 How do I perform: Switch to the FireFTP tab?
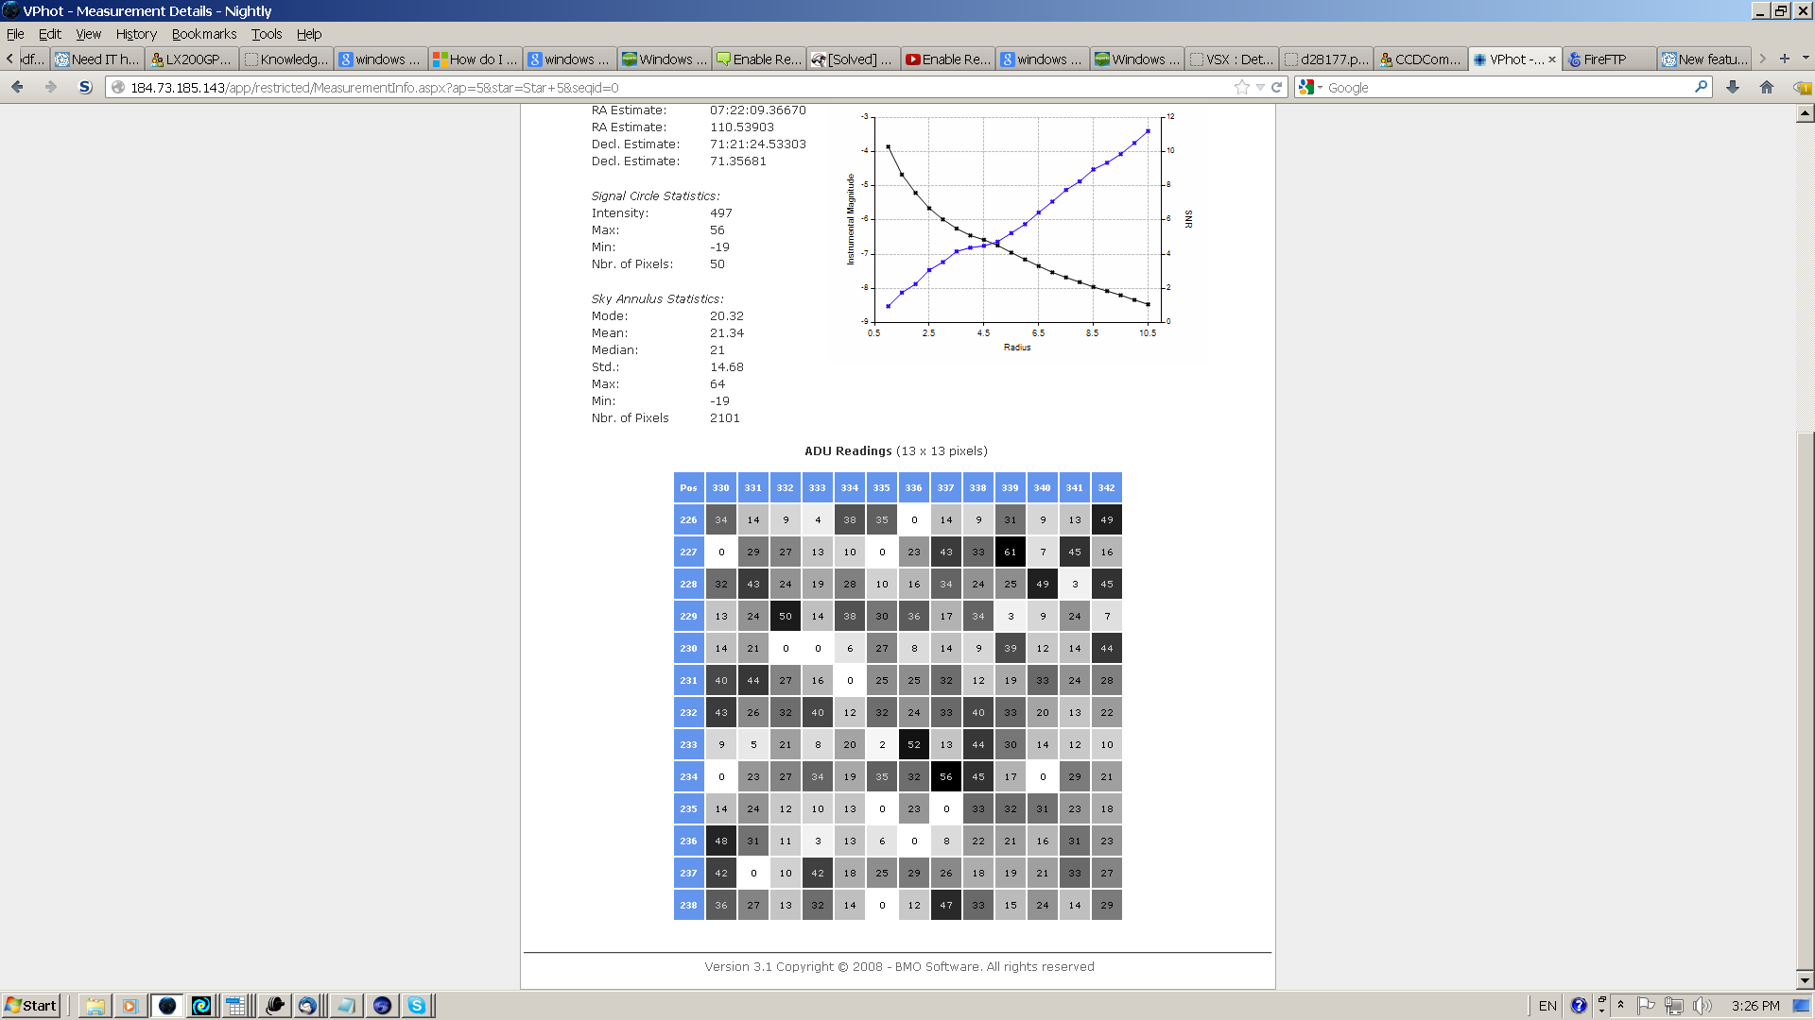coord(1607,59)
